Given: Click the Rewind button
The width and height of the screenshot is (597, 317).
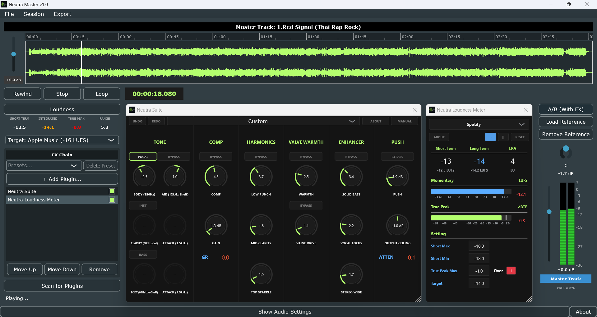Looking at the screenshot, I should click(x=22, y=94).
